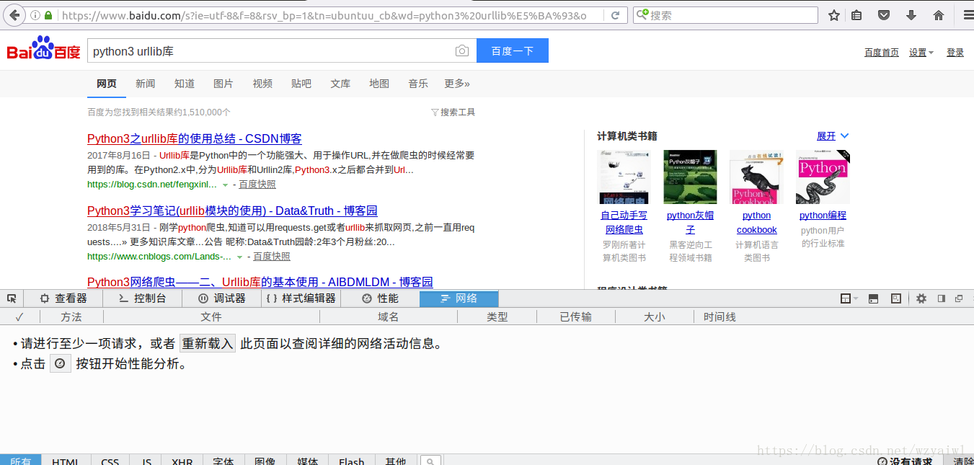Viewport: 974px width, 465px height.
Task: Open Python3之urllib库的使用总结 CSDN result
Action: pyautogui.click(x=195, y=139)
